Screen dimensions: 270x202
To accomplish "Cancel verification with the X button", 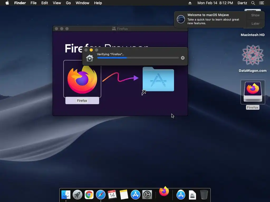I will click(183, 58).
